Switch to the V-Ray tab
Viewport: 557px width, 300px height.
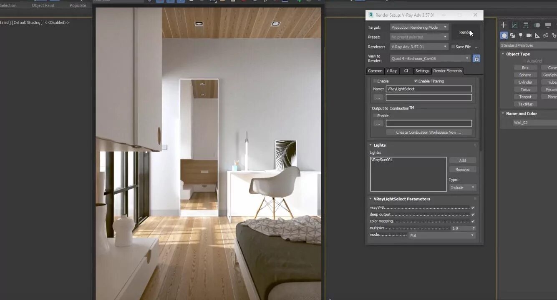point(391,71)
